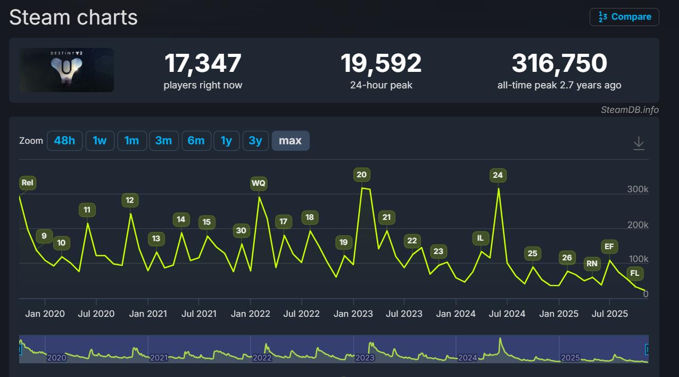Screen dimensions: 679x377
Task: Select the FL event marker
Action: click(x=635, y=274)
